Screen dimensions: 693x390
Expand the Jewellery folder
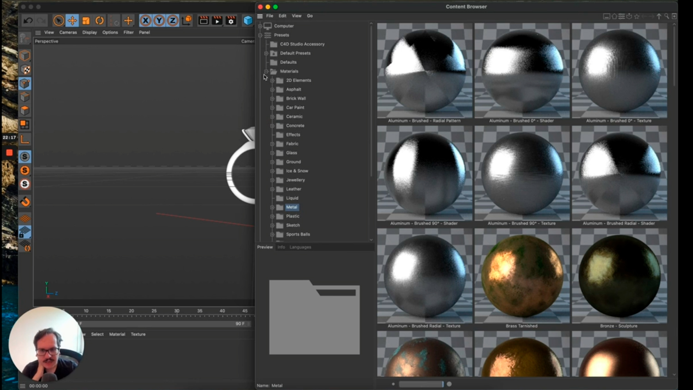[x=272, y=180]
